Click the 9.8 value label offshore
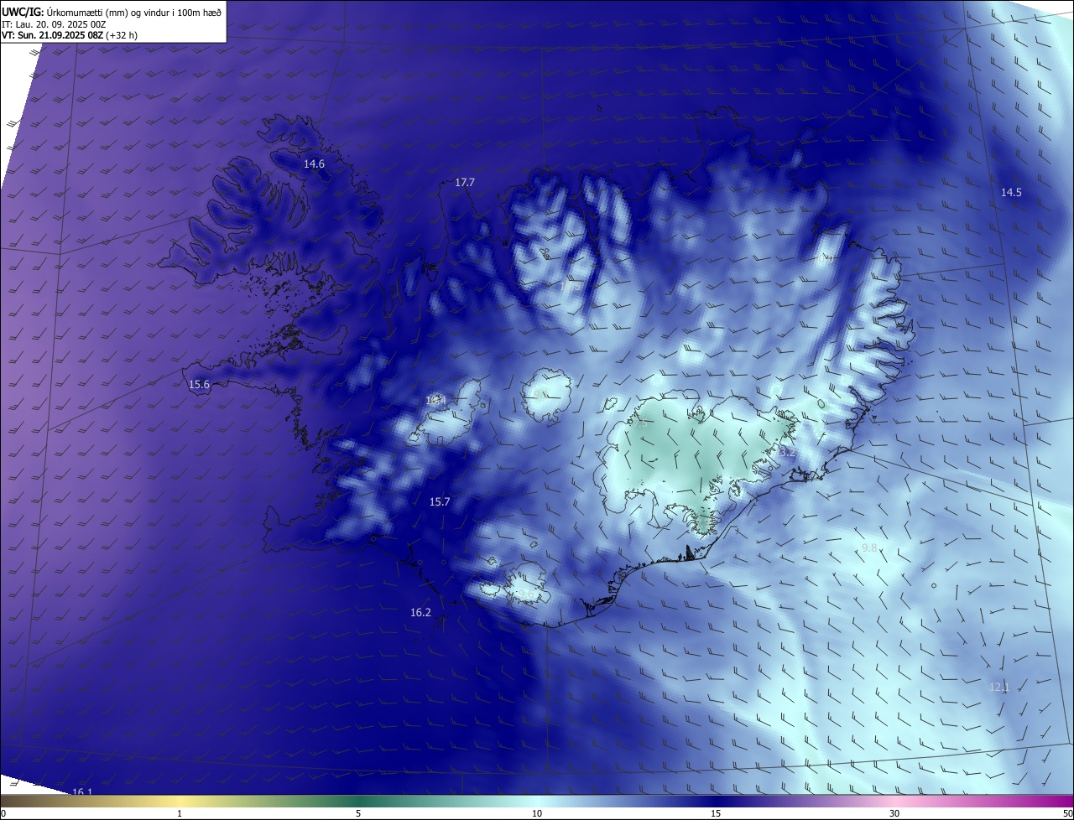The image size is (1074, 820). pyautogui.click(x=869, y=548)
